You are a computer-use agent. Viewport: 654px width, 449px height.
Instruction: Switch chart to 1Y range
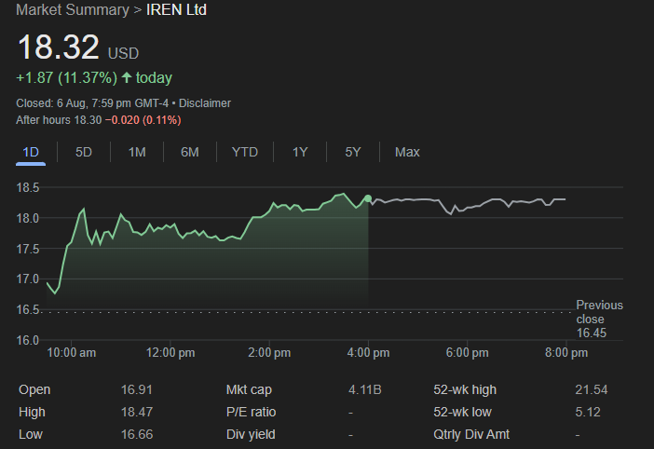(x=300, y=152)
